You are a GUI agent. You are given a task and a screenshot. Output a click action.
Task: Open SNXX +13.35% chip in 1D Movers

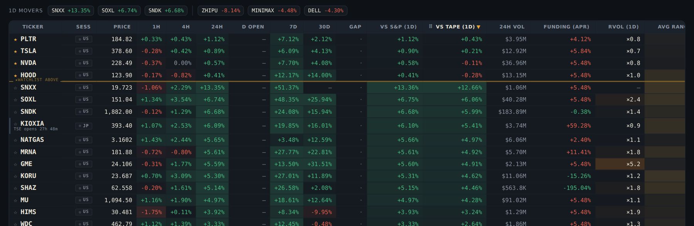tap(71, 11)
